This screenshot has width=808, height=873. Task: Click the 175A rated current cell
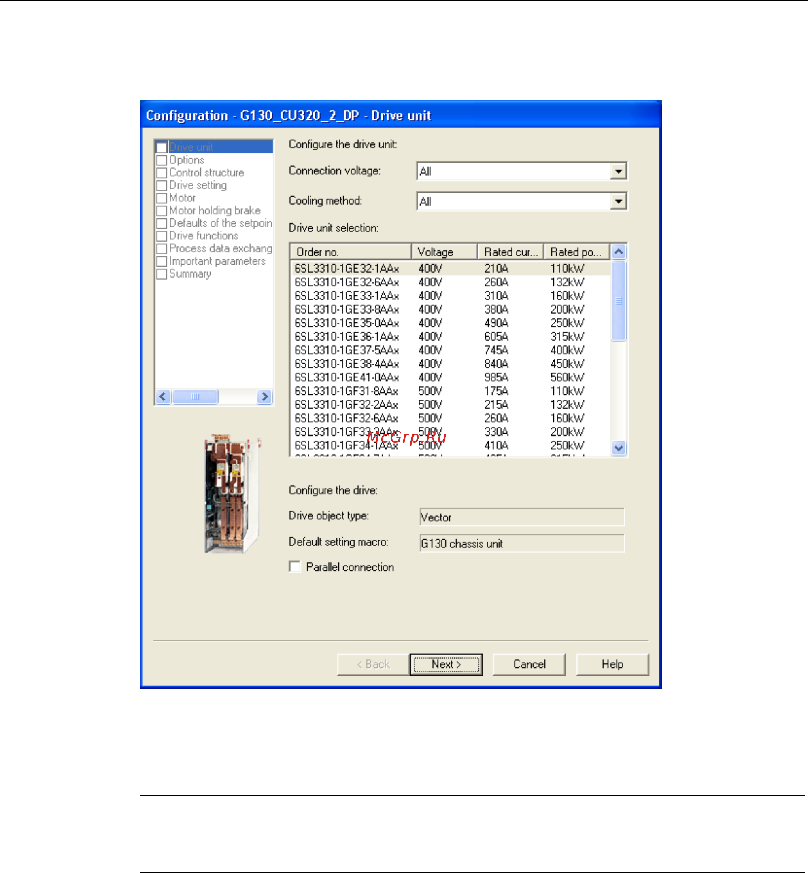(496, 391)
